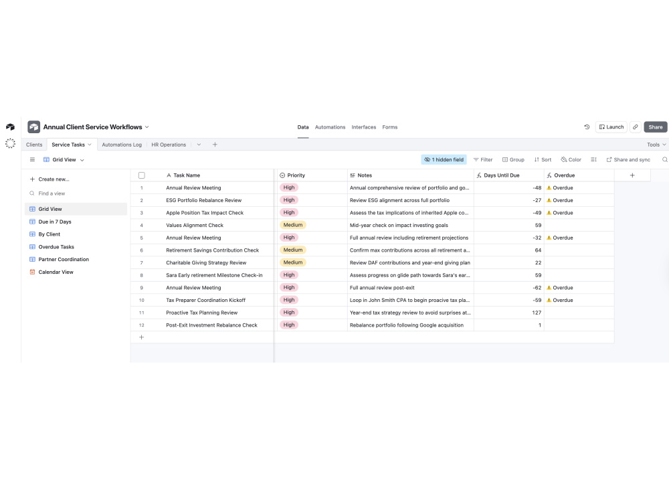This screenshot has width=669, height=502.
Task: Click the Overdue column formula icon
Action: 549,175
